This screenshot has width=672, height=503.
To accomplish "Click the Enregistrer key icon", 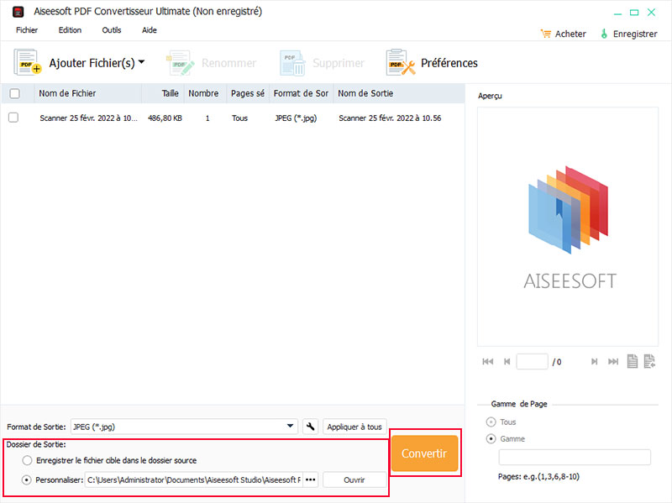I will (x=604, y=34).
